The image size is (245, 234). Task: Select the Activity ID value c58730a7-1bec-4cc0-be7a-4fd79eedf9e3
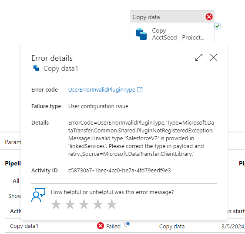(120, 170)
